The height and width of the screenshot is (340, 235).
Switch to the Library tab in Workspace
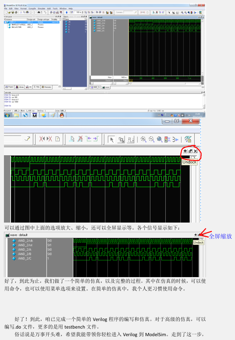20,87
